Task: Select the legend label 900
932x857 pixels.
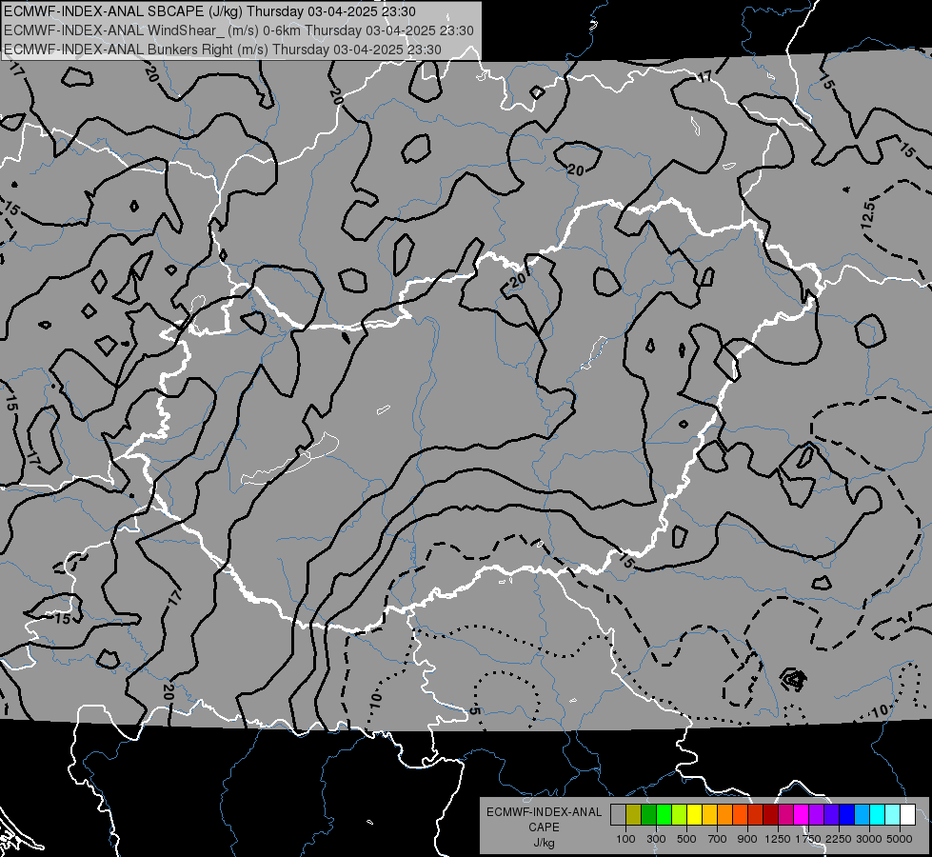Action: click(747, 839)
